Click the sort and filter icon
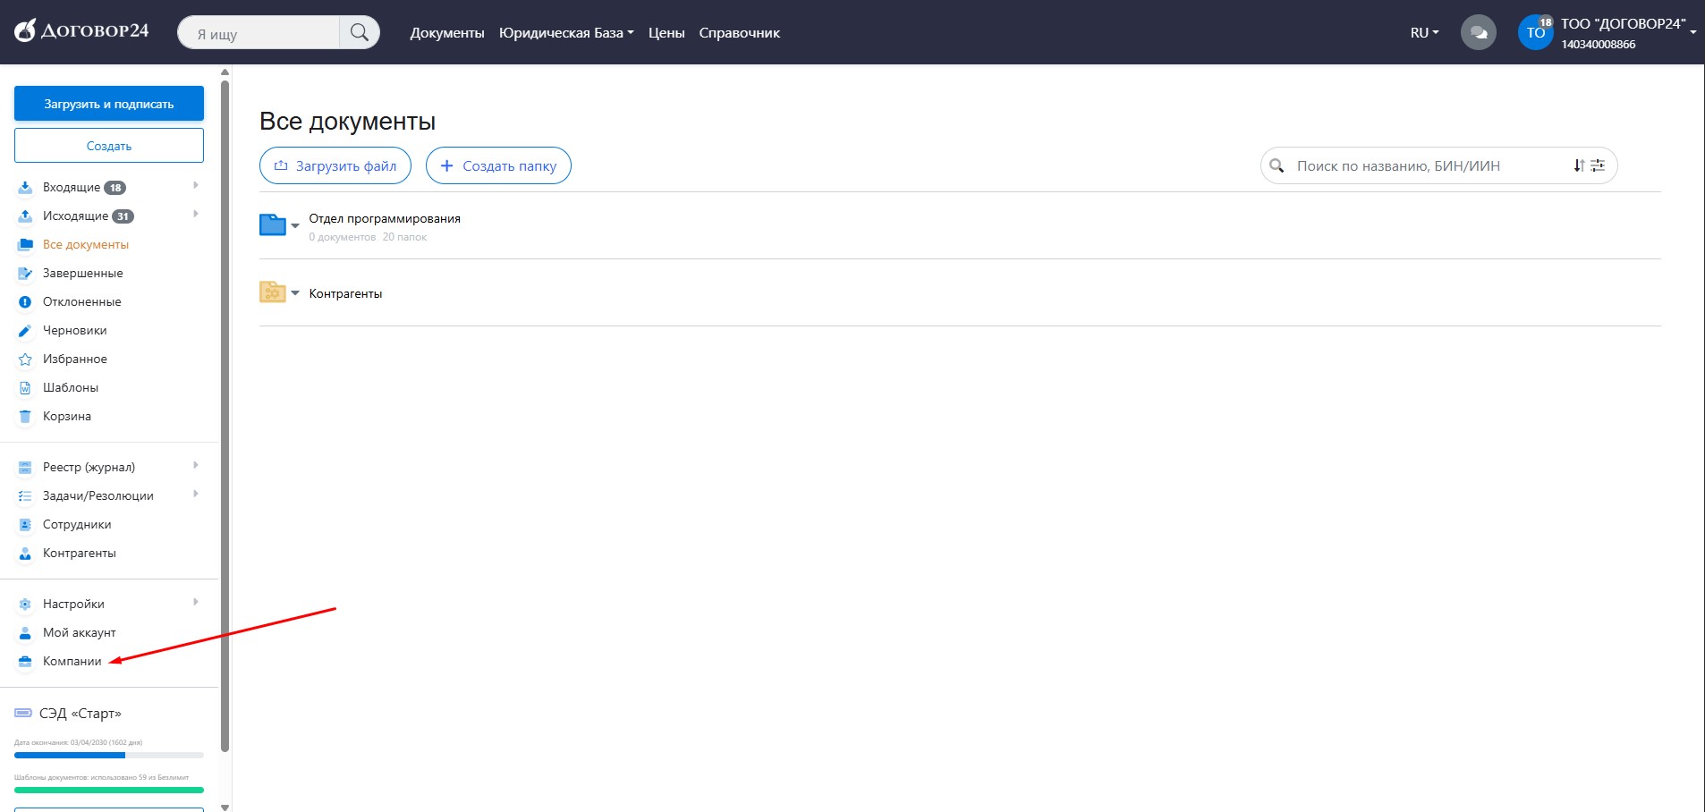The width and height of the screenshot is (1705, 812). tap(1589, 165)
